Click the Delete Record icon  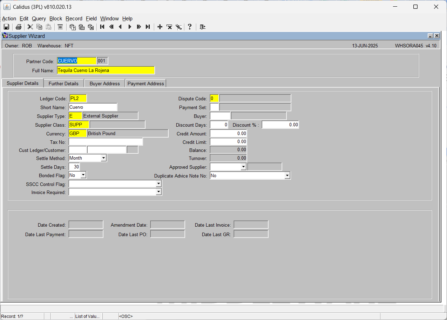point(169,27)
